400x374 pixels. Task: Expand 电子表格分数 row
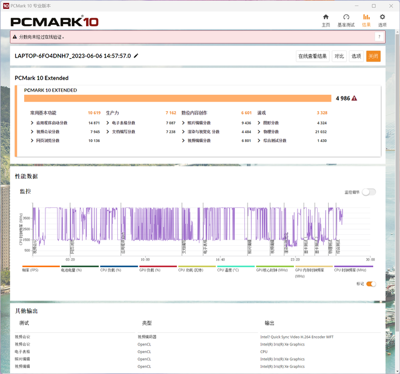pyautogui.click(x=107, y=123)
